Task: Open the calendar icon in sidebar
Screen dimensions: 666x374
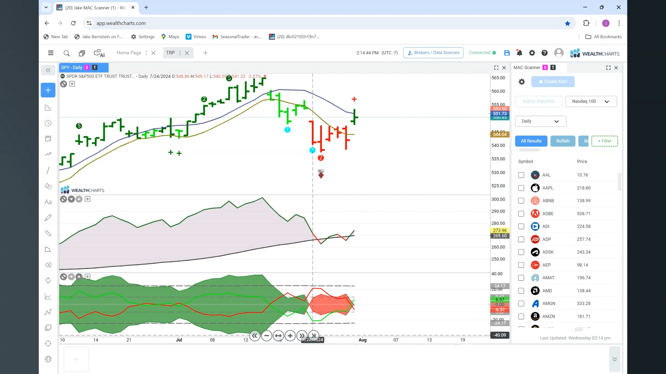Action: click(48, 139)
